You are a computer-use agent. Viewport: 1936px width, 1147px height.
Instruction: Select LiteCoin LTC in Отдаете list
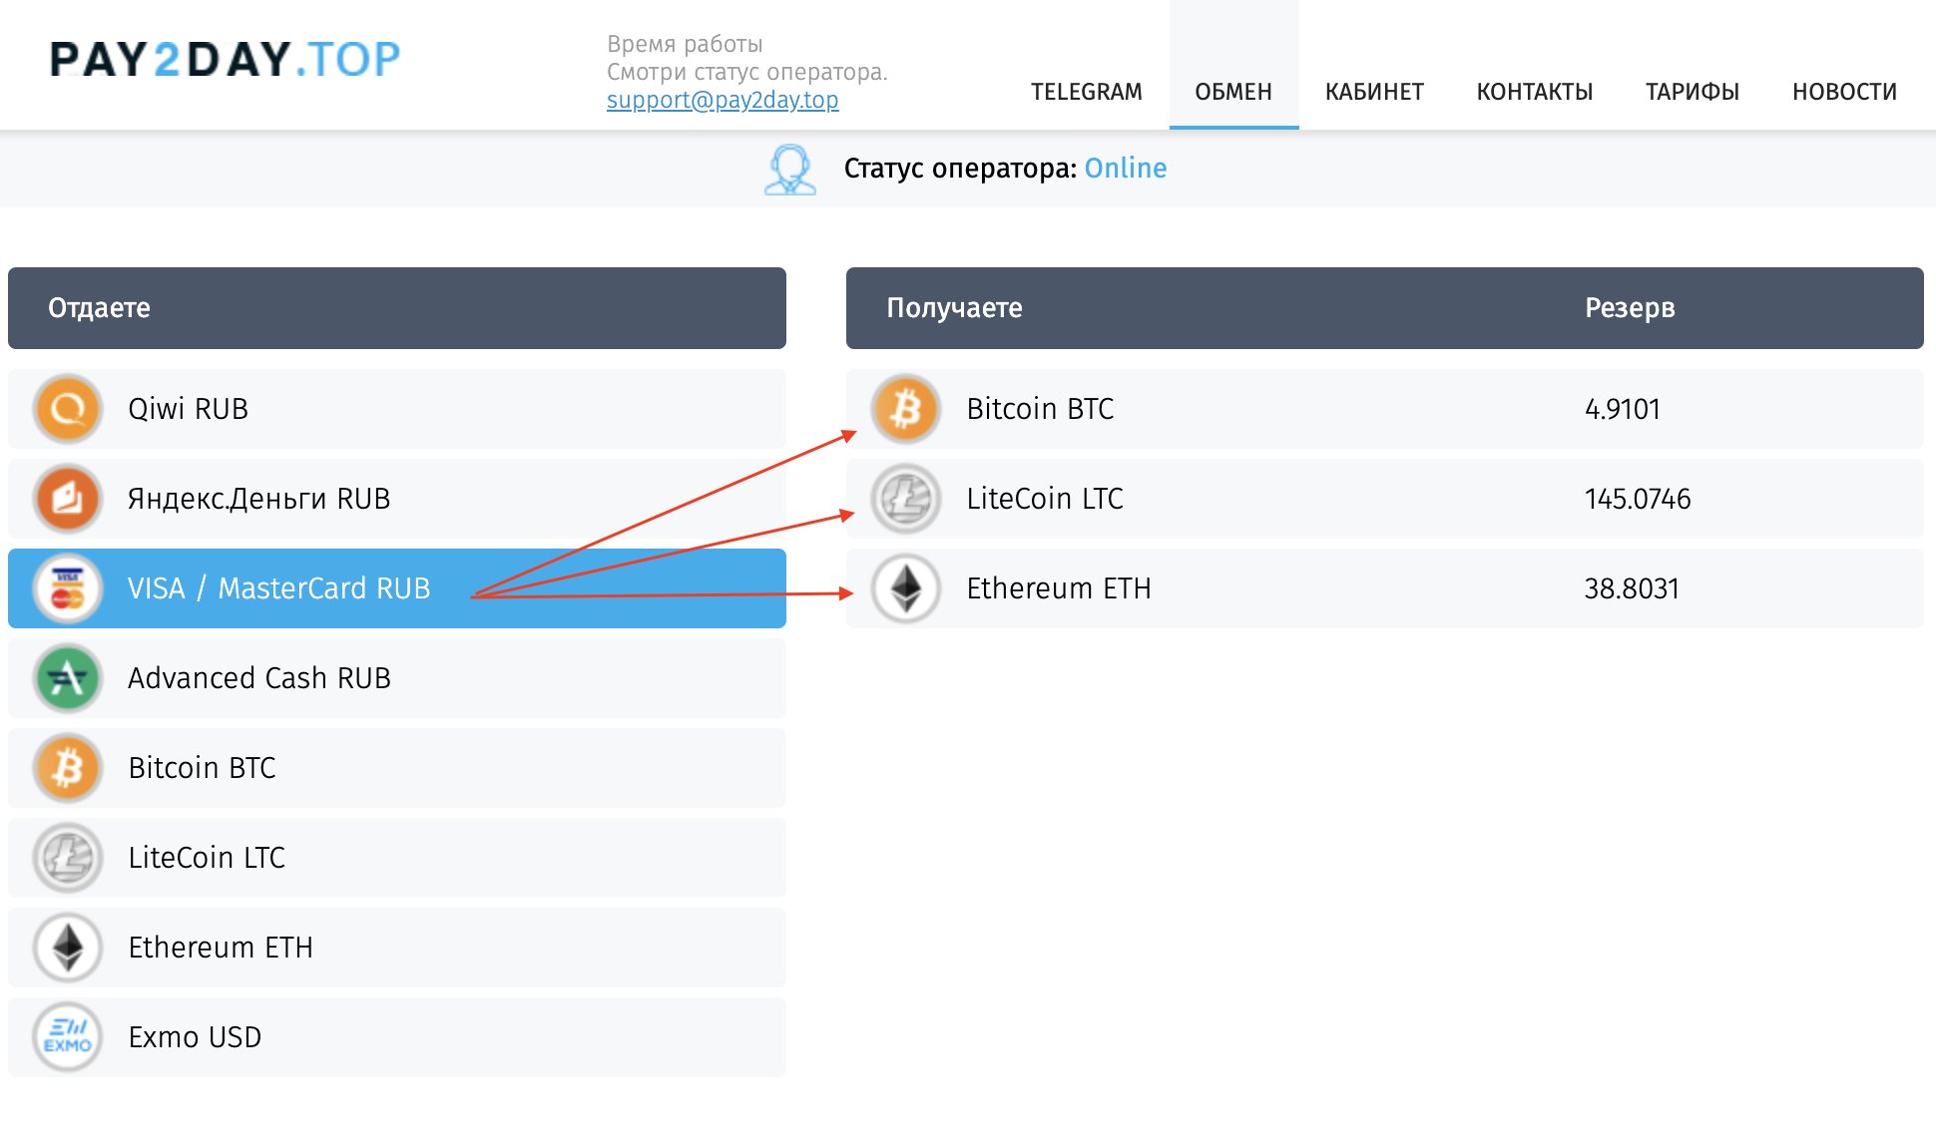click(x=397, y=858)
